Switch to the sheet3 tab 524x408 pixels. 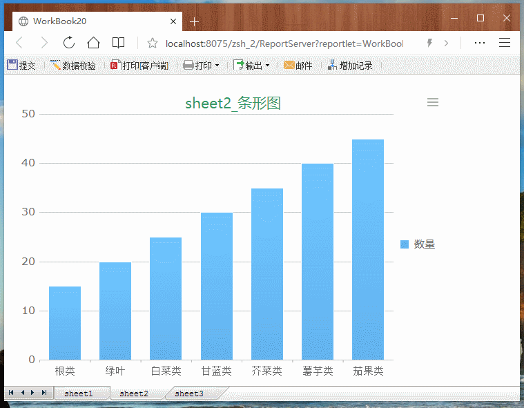[x=189, y=393]
